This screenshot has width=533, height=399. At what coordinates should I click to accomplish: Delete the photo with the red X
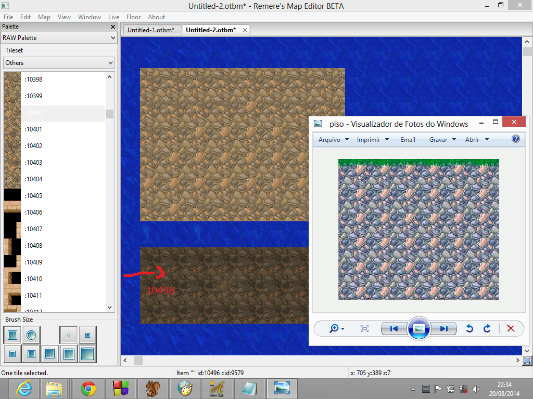(511, 328)
